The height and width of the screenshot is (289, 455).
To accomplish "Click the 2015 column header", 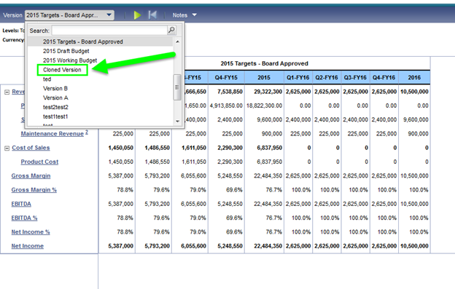I will pyautogui.click(x=264, y=77).
